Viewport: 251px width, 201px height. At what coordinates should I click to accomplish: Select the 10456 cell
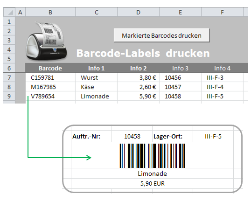tap(180, 77)
